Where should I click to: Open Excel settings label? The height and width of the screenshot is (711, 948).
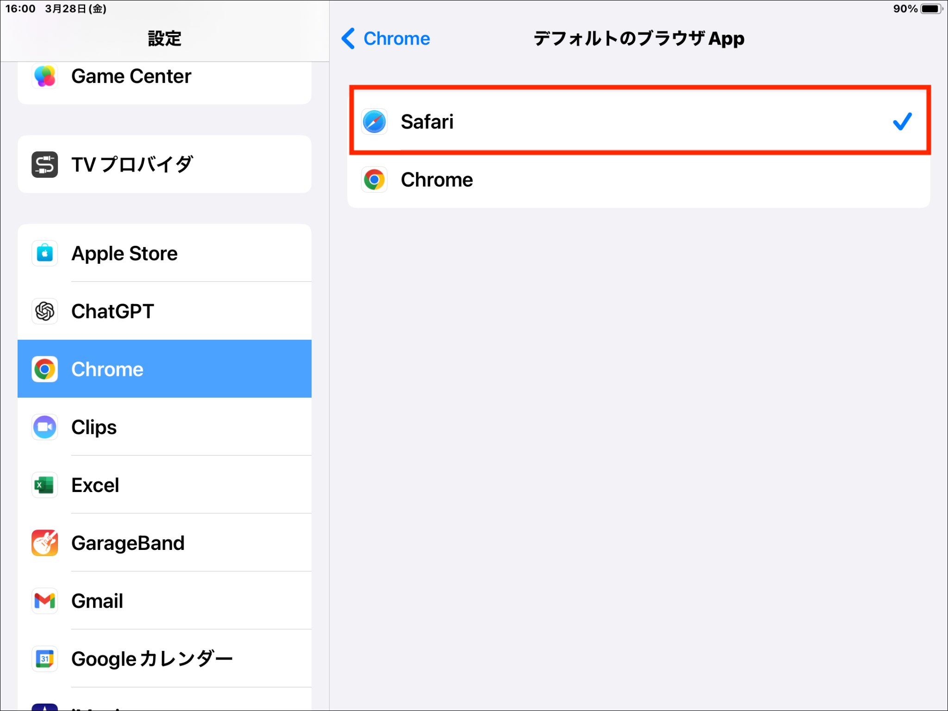tap(95, 485)
